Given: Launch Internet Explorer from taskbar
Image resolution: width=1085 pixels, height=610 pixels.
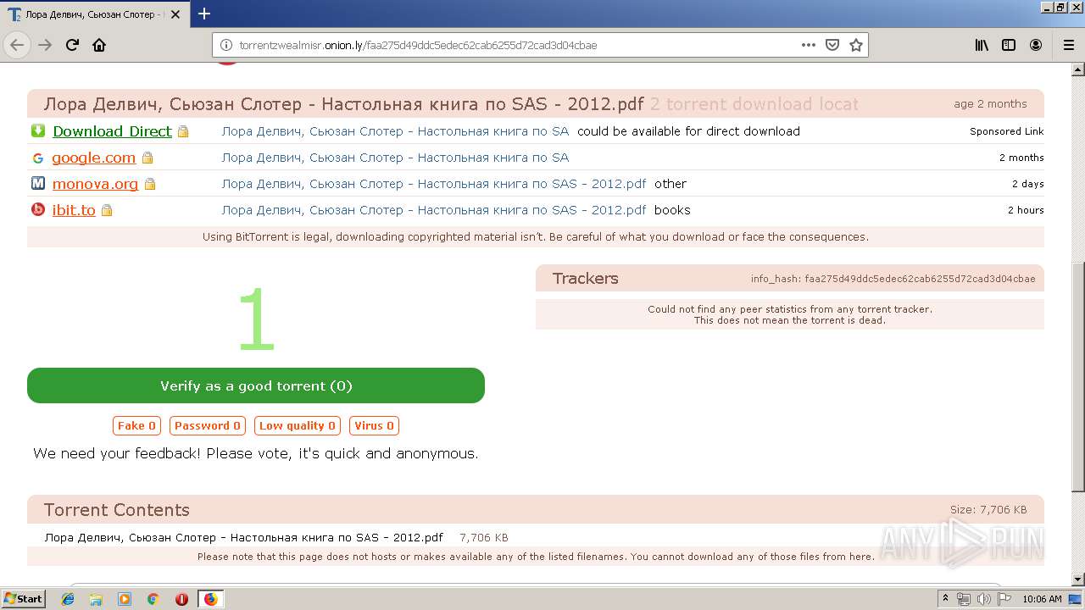Looking at the screenshot, I should pos(68,599).
